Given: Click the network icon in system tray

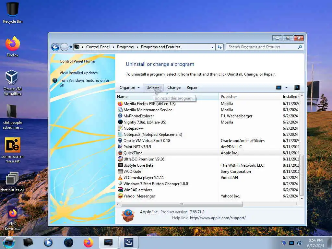Looking at the screenshot, I should click(291, 243).
